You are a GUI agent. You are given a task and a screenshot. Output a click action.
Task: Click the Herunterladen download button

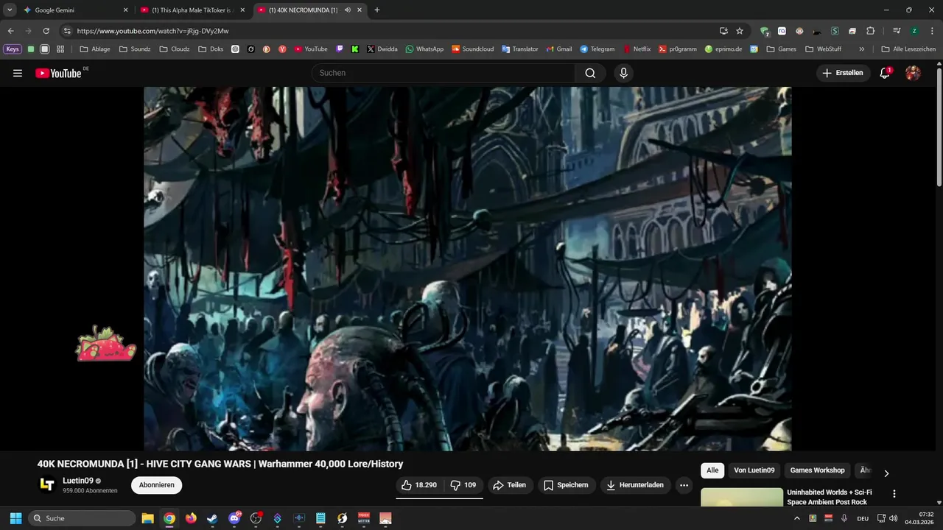click(x=635, y=485)
